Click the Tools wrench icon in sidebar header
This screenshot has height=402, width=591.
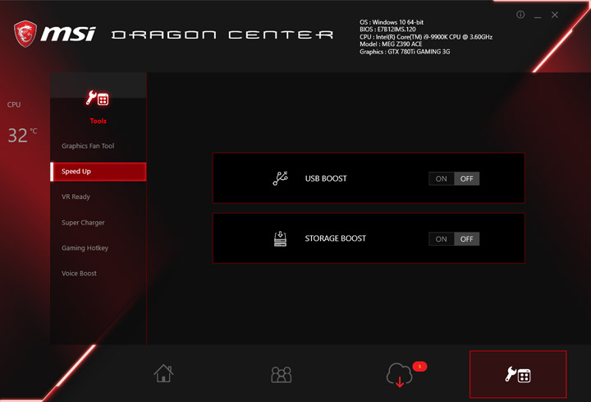point(98,99)
